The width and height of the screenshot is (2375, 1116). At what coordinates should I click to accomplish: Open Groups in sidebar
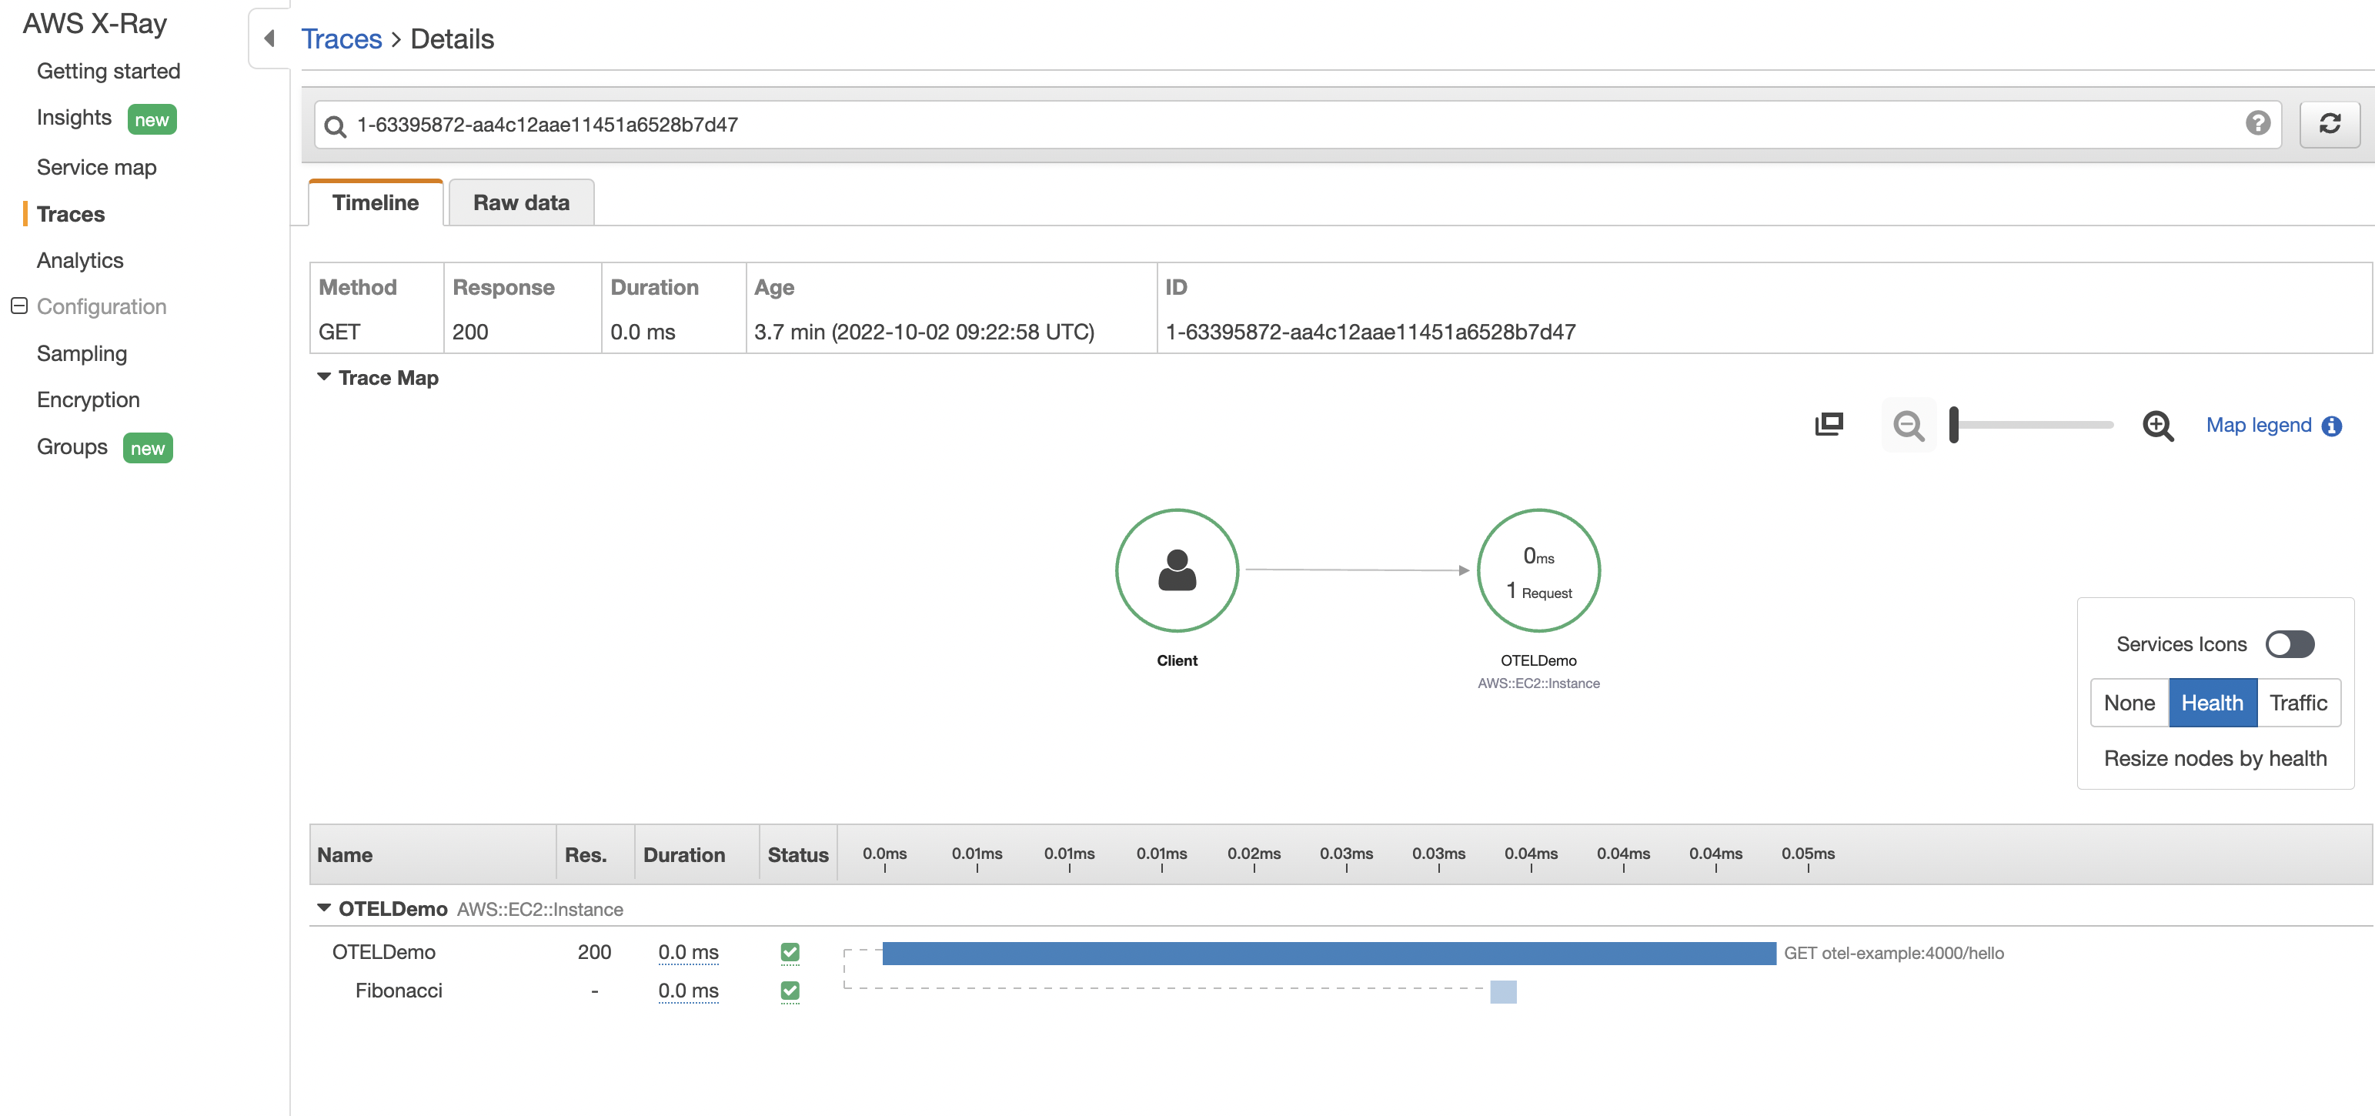tap(72, 446)
